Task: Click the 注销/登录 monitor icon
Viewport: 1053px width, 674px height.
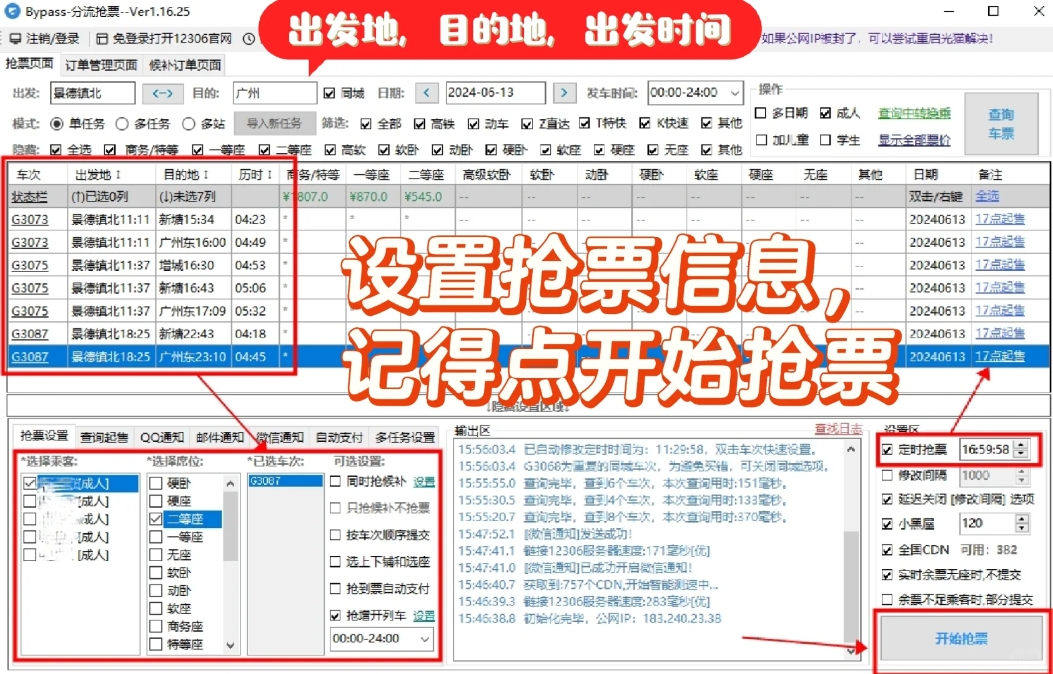Action: click(x=16, y=38)
